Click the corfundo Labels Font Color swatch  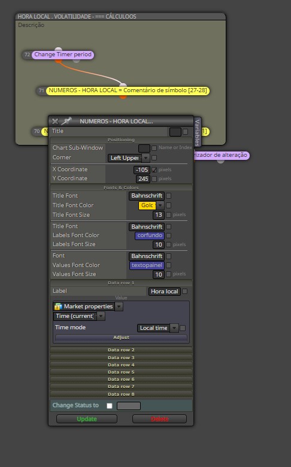(x=150, y=235)
